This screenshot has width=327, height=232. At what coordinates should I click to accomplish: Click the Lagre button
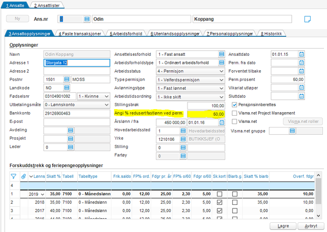click(x=282, y=226)
